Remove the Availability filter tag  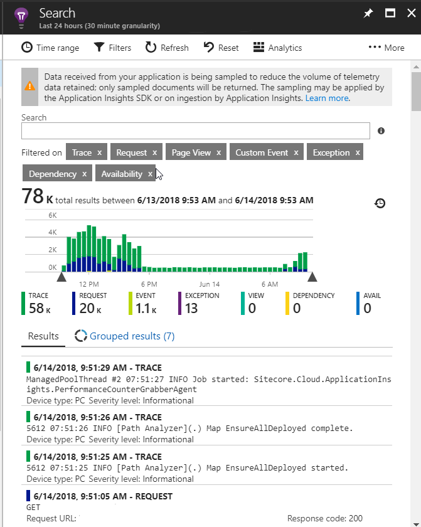pos(150,174)
